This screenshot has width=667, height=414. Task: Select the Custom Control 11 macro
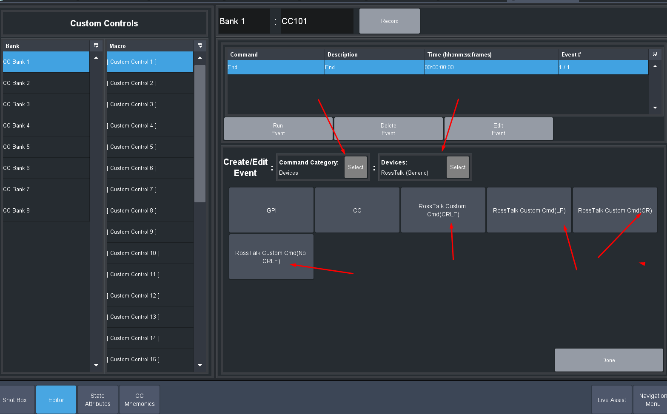(x=150, y=275)
